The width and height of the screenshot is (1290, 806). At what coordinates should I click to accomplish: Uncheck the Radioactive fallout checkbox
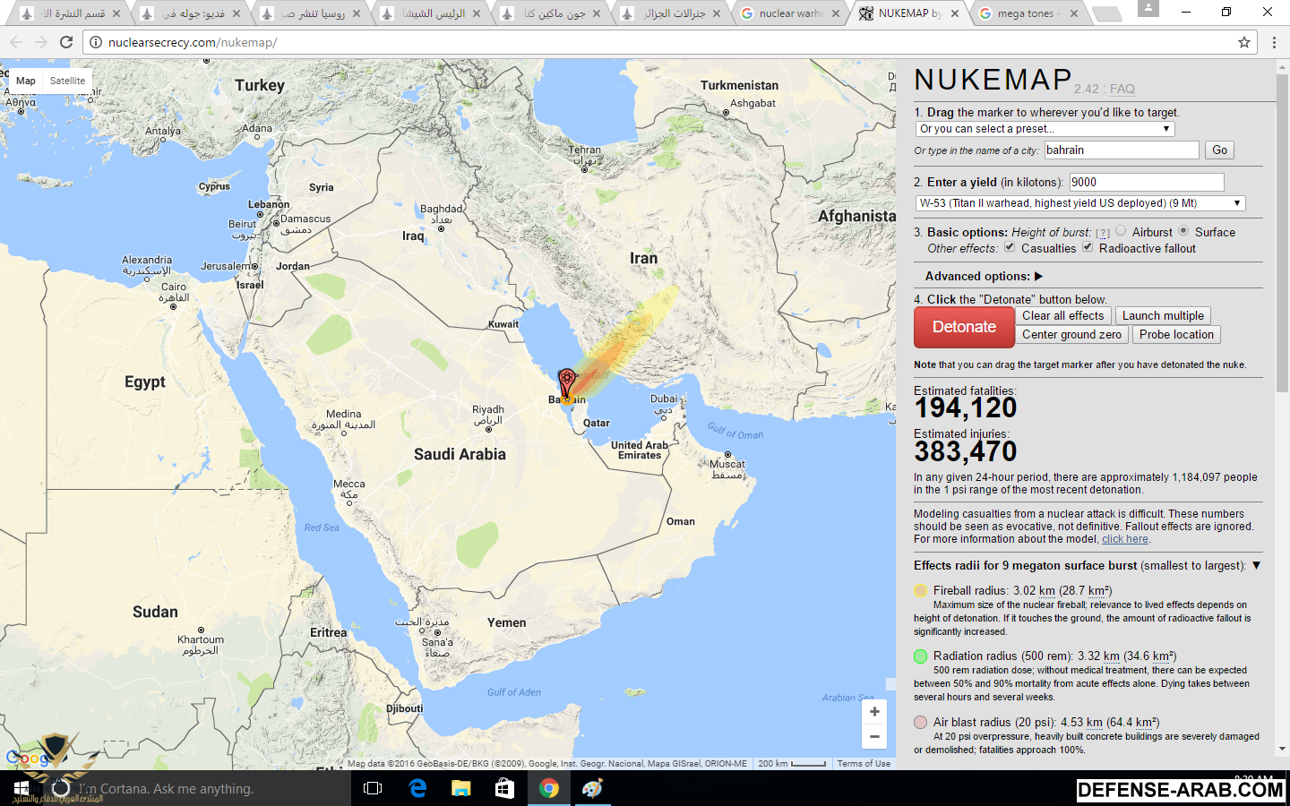(1088, 247)
